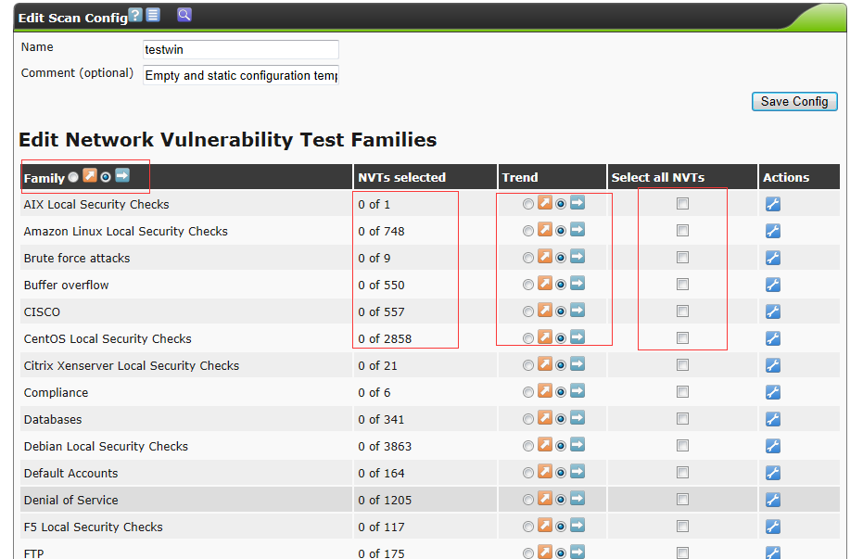Image resolution: width=863 pixels, height=559 pixels.
Task: Click the Save Config button
Action: (794, 101)
